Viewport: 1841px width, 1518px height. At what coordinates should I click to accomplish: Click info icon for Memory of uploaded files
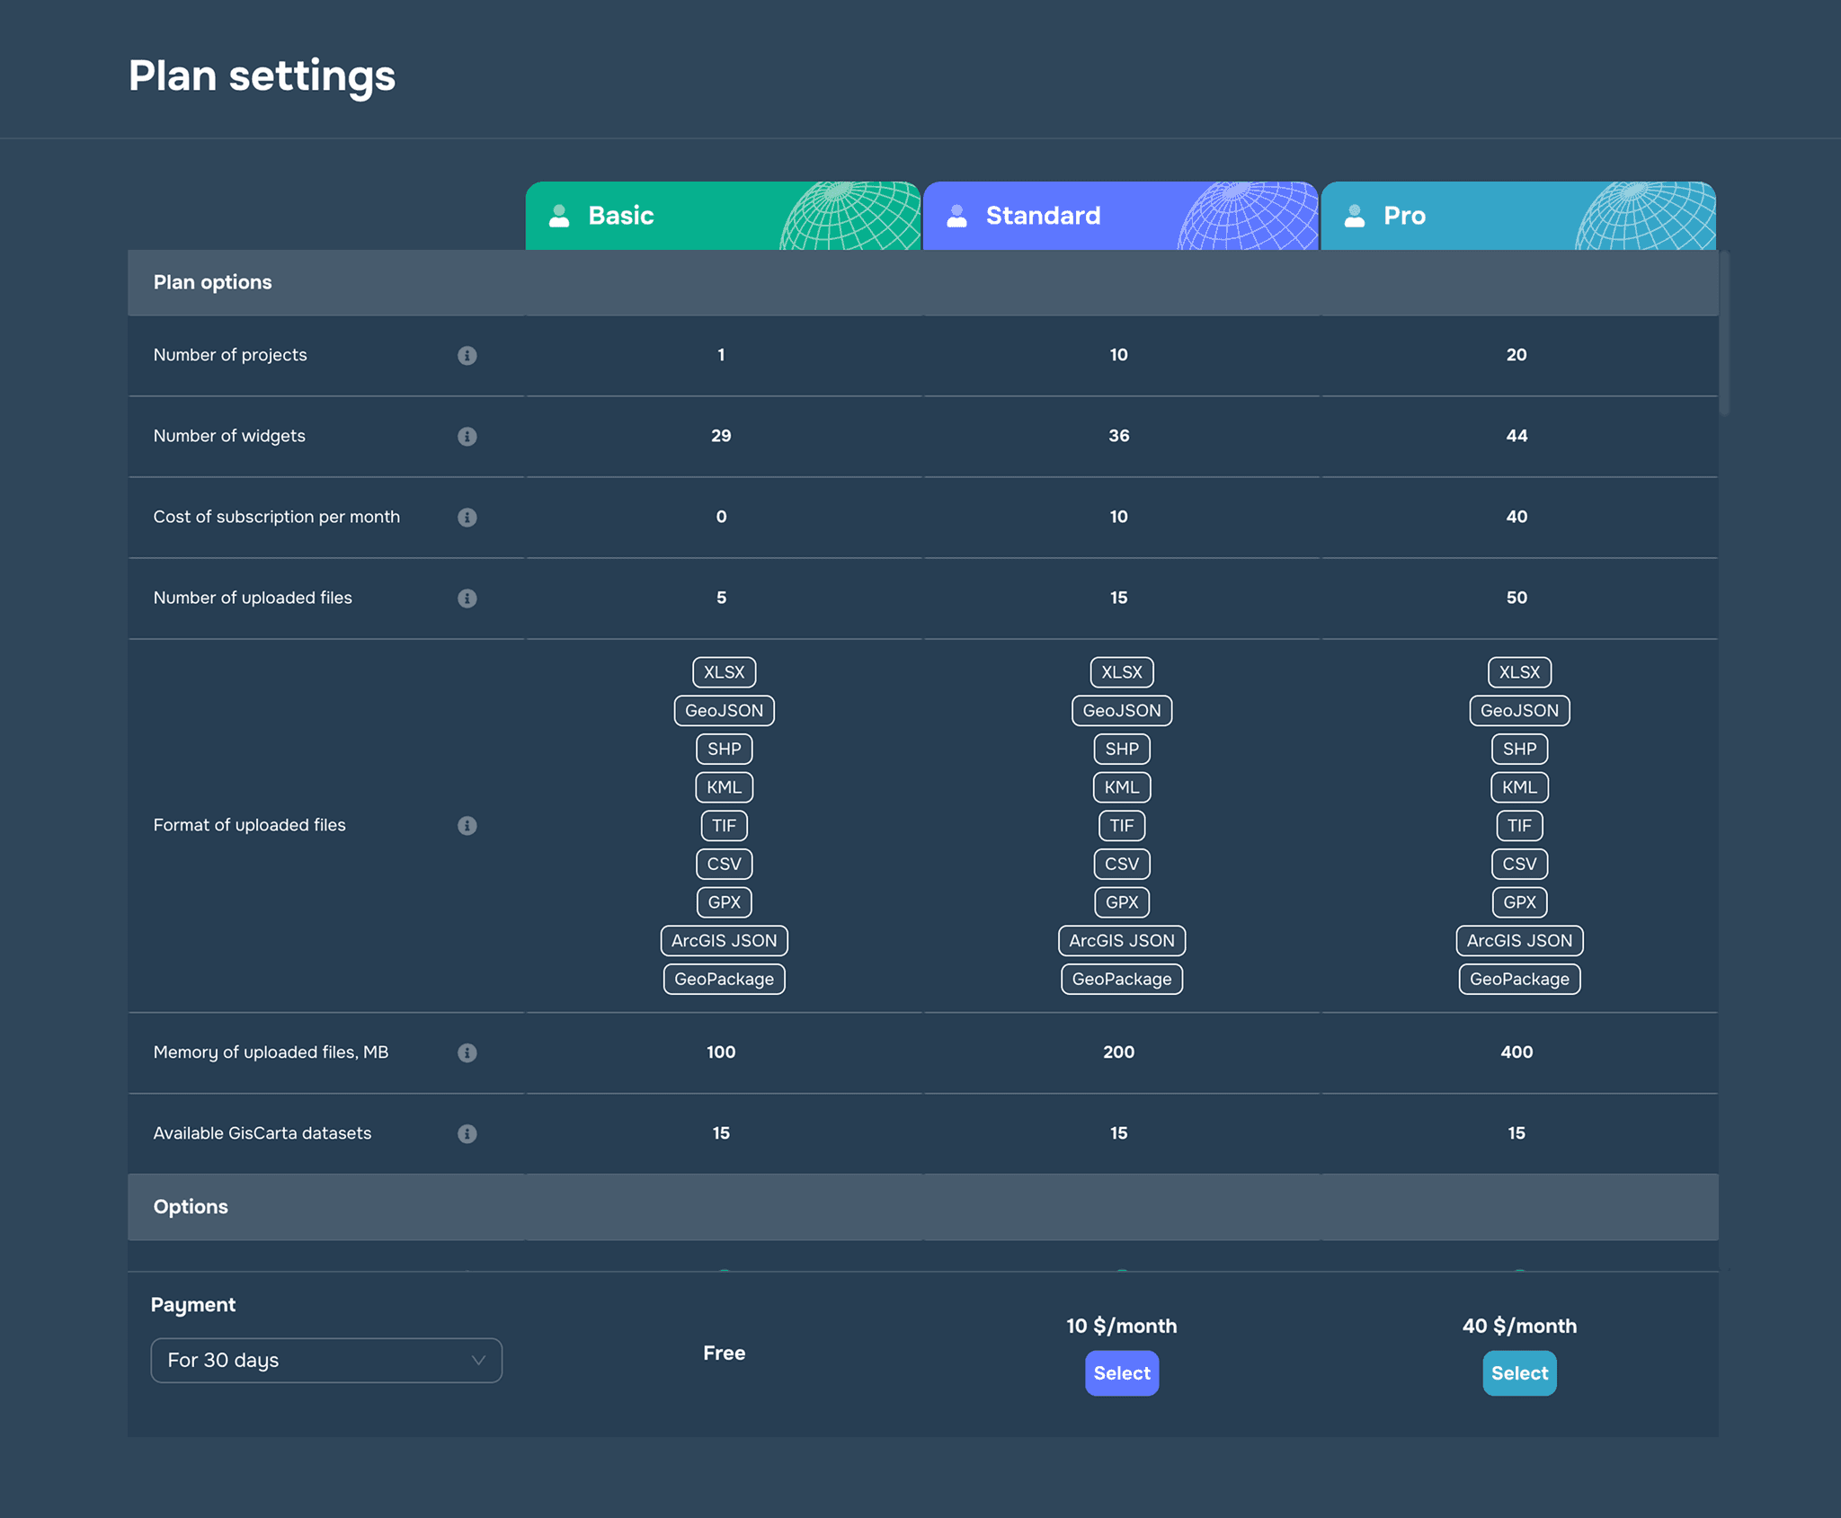[467, 1052]
